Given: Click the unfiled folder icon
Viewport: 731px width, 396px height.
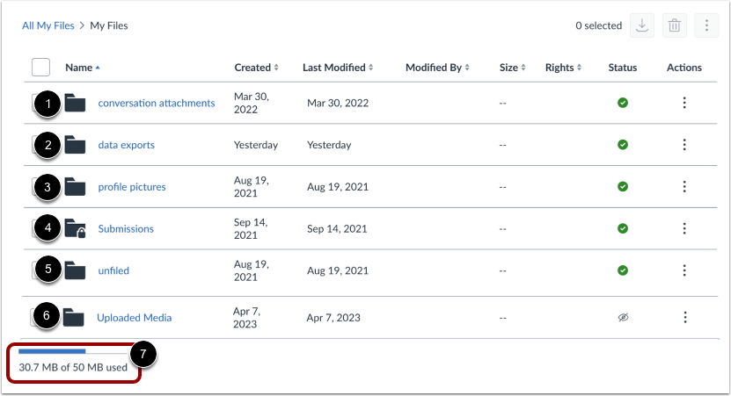Looking at the screenshot, I should (76, 270).
